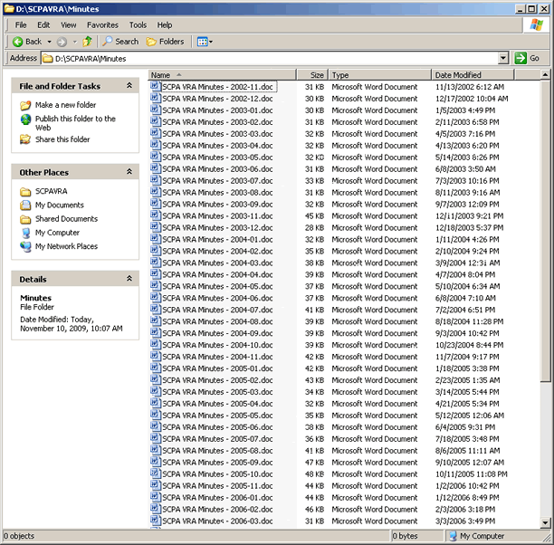Select SCPA VRA Minutes - 2004-02.doc
The width and height of the screenshot is (554, 545).
[x=217, y=252]
